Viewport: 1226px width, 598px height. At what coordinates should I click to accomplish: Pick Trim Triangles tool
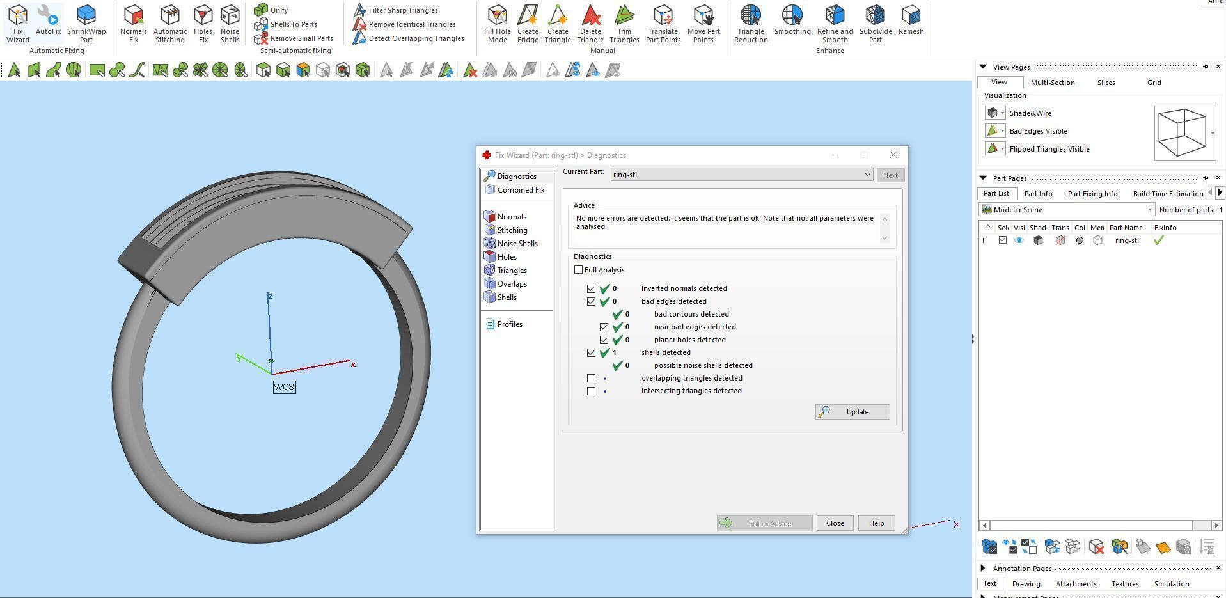[624, 23]
